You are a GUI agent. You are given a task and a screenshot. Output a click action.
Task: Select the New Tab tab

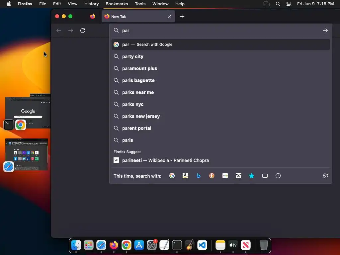pyautogui.click(x=138, y=17)
